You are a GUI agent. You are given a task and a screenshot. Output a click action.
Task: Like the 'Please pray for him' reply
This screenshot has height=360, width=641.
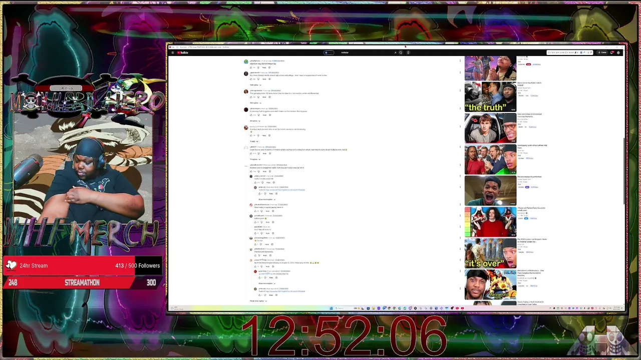pyautogui.click(x=255, y=266)
